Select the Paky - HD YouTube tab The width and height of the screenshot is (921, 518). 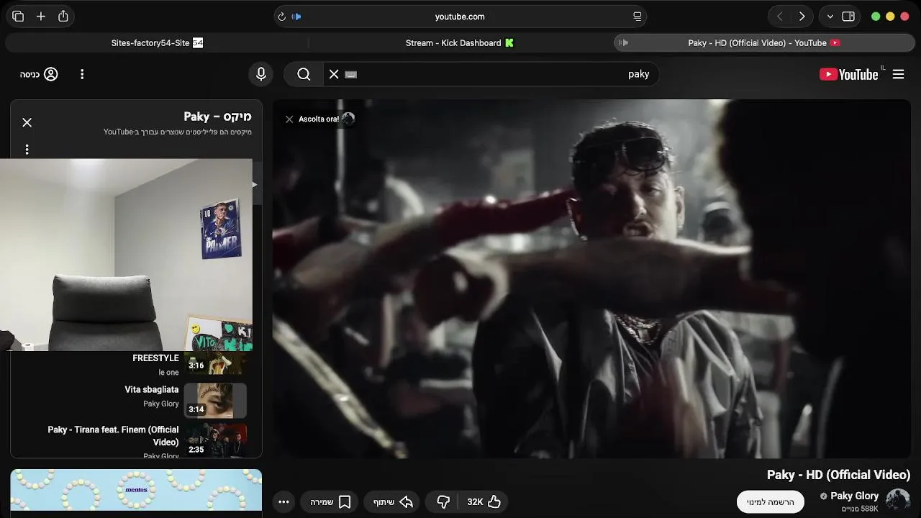763,43
